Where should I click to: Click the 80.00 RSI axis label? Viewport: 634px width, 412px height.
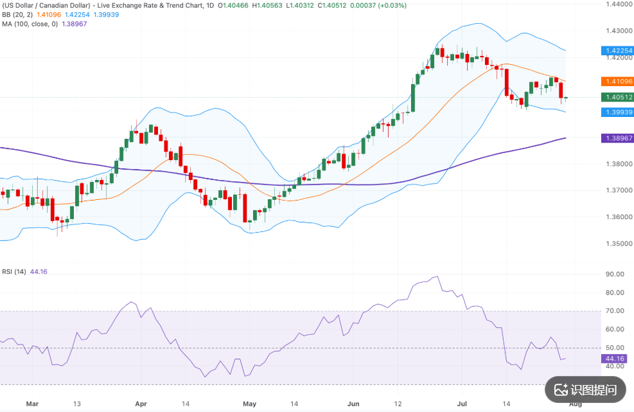tap(615, 292)
